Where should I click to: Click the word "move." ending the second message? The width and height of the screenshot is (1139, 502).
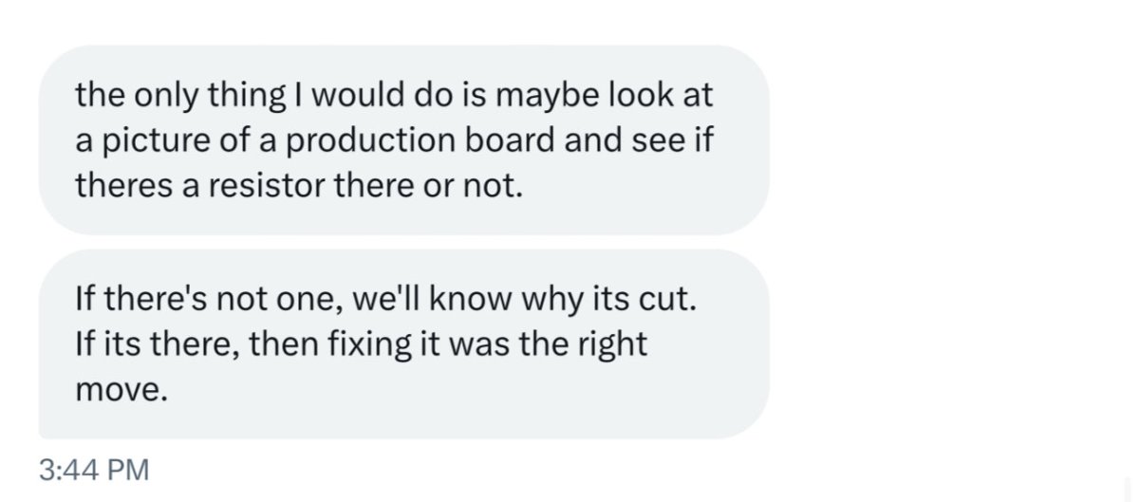121,389
